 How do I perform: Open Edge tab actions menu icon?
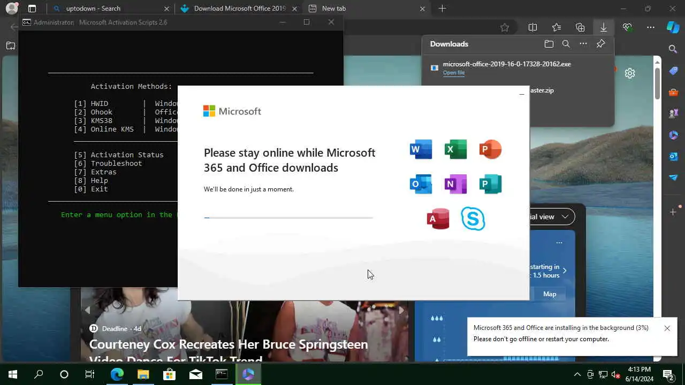[32, 9]
